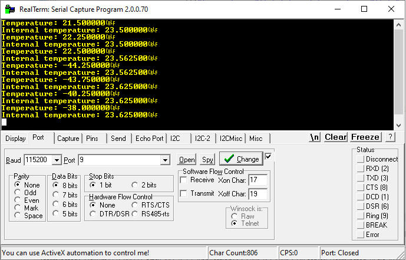Click the TXD (3) status indicator
The height and width of the screenshot is (260, 406).
click(x=361, y=178)
